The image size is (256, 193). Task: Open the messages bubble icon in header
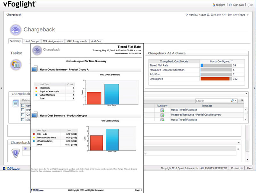[249, 5]
